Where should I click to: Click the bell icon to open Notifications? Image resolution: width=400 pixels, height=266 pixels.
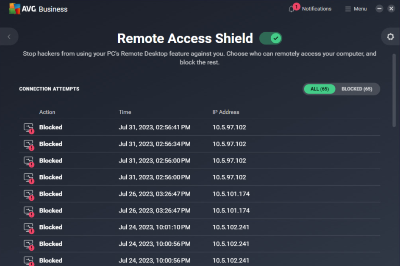click(292, 8)
